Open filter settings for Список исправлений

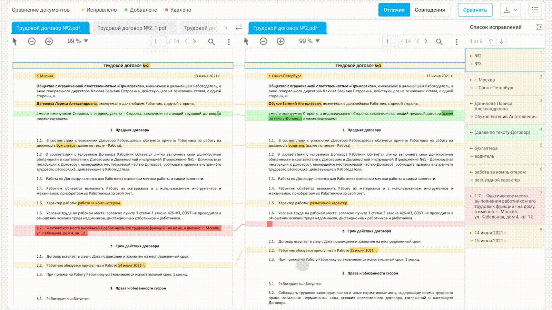point(539,27)
